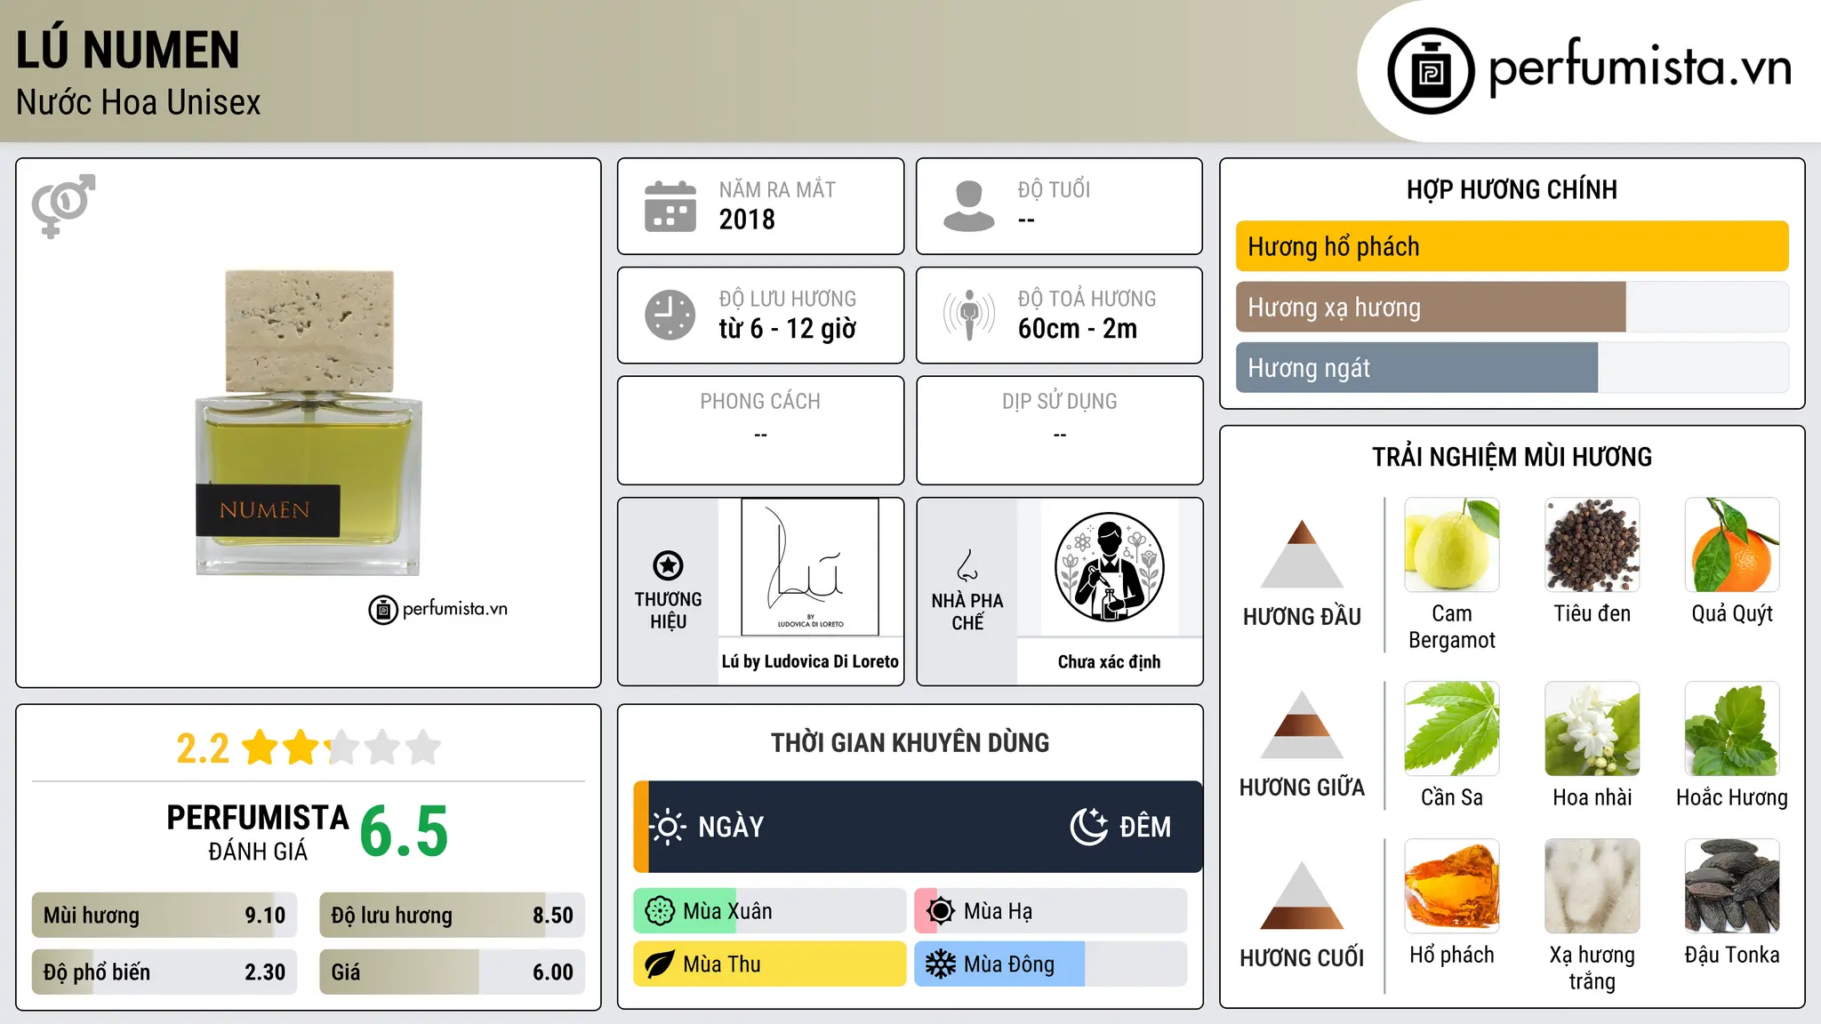Click the nose icon above Nhà pha chế
Screen dimensions: 1821x1024
point(967,565)
